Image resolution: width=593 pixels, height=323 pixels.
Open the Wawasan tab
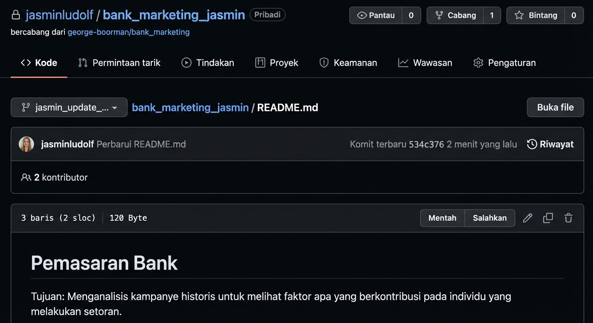425,63
